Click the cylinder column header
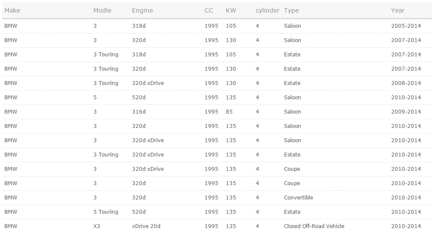Screen dimensions: 432x235 click(267, 10)
